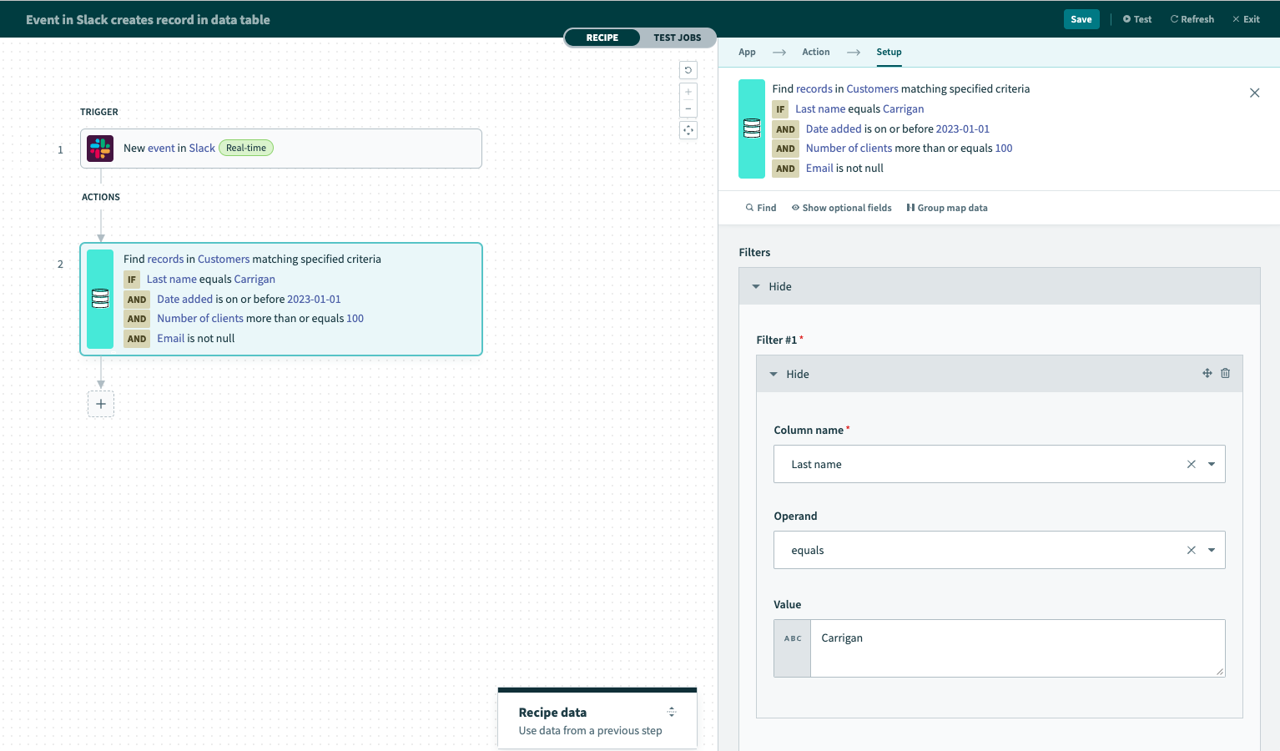Click the Test button in header
Viewport: 1280px width, 751px height.
[1137, 19]
